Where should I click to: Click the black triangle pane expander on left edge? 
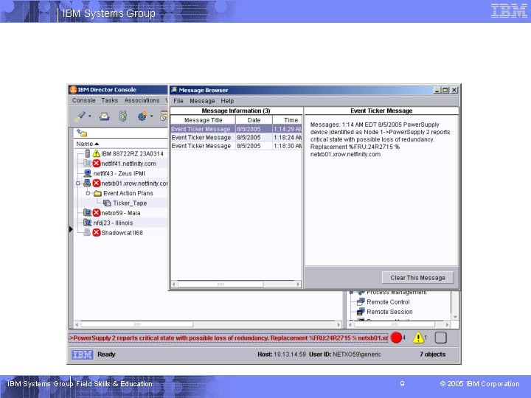click(71, 229)
